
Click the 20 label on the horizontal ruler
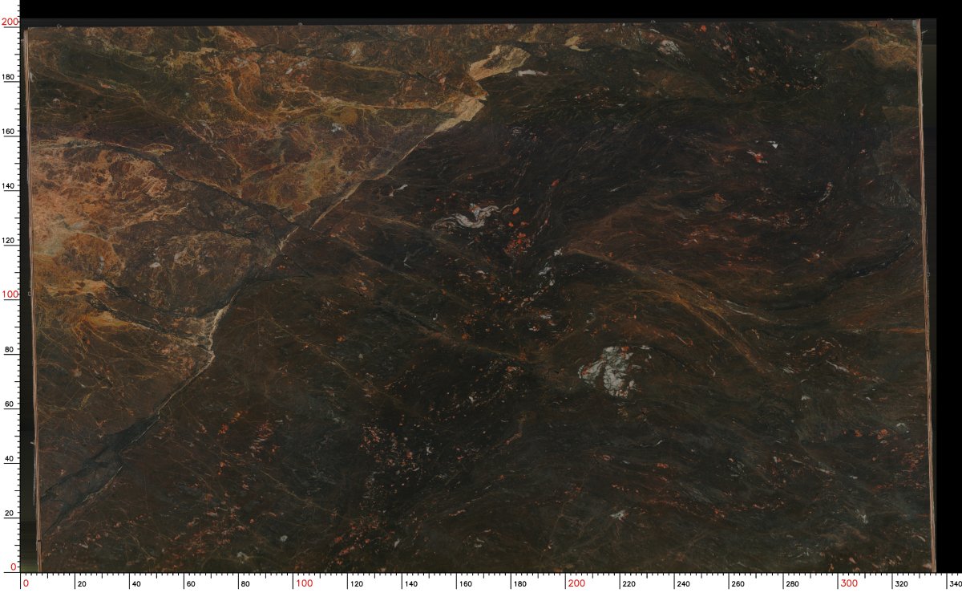(x=81, y=584)
